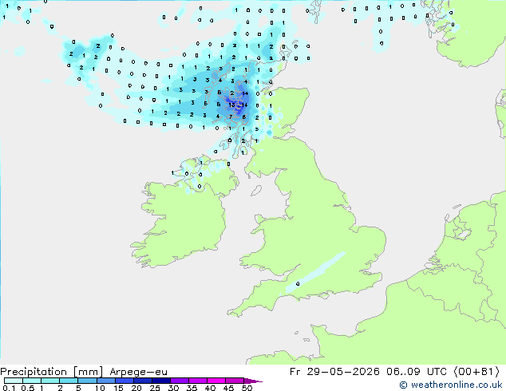Click the "50" legend scale label
The width and height of the screenshot is (506, 391).
[247, 388]
